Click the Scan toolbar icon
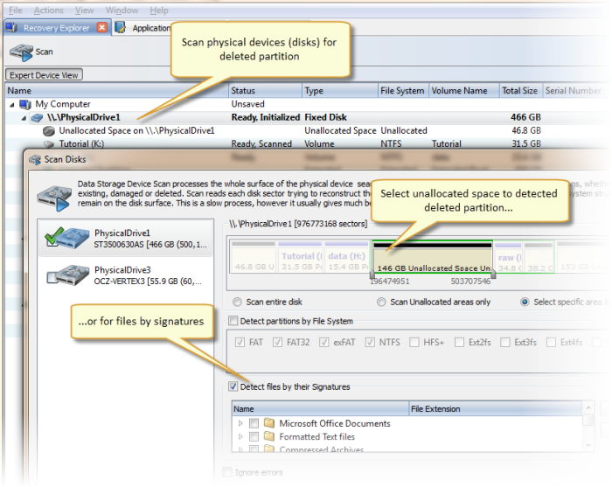612x487 pixels. point(21,52)
